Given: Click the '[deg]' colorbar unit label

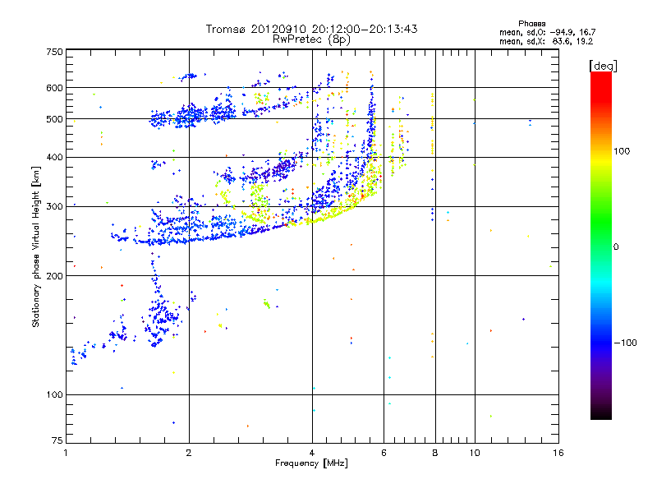Looking at the screenshot, I should click(x=603, y=66).
